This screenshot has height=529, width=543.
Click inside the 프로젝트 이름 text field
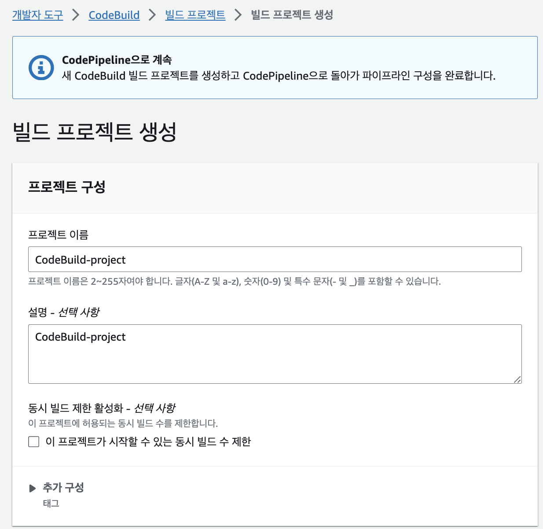point(275,259)
